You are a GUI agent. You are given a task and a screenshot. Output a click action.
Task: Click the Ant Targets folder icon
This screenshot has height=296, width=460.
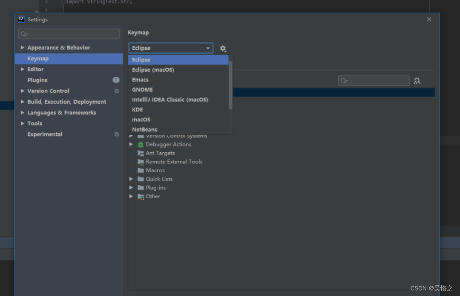click(x=141, y=153)
